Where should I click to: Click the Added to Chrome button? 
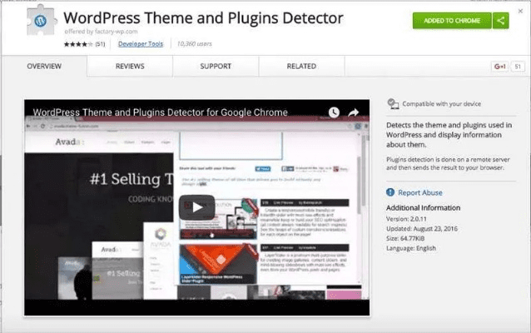point(452,21)
